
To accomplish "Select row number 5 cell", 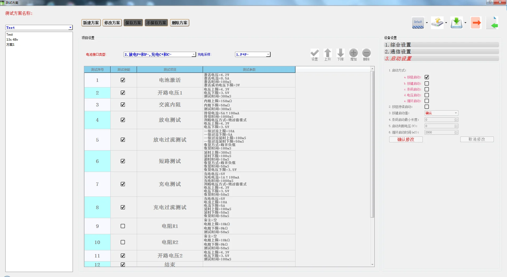I will 97,140.
